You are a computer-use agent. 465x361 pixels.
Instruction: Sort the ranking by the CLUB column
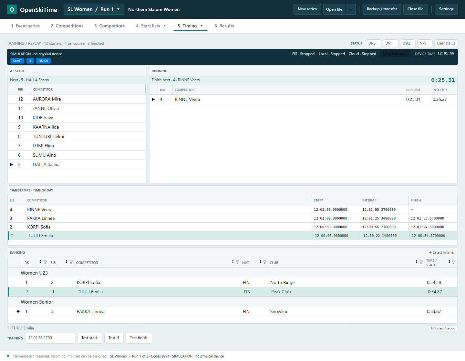[417, 262]
